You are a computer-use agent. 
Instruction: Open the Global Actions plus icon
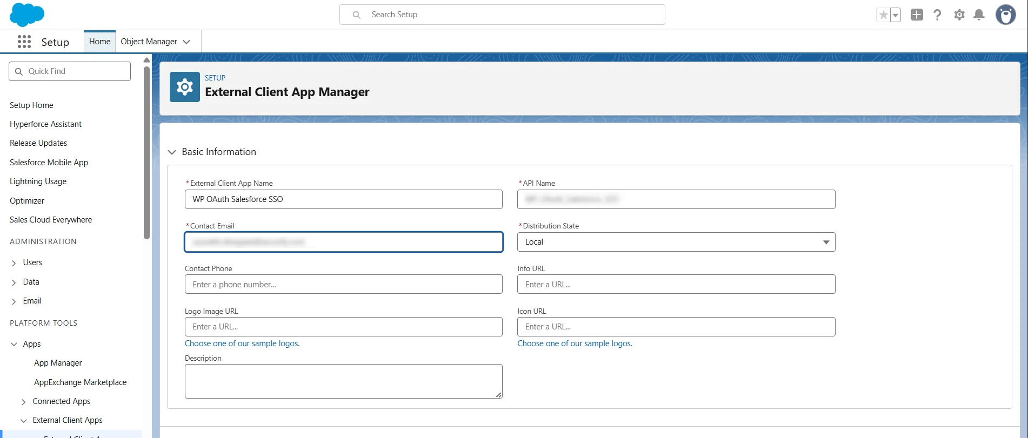click(917, 15)
